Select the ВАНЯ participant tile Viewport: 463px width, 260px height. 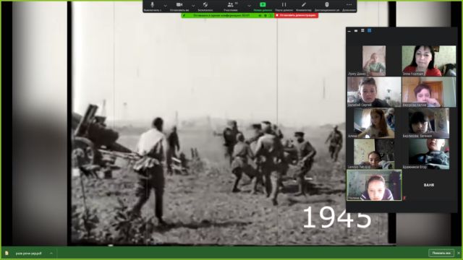[x=429, y=185]
